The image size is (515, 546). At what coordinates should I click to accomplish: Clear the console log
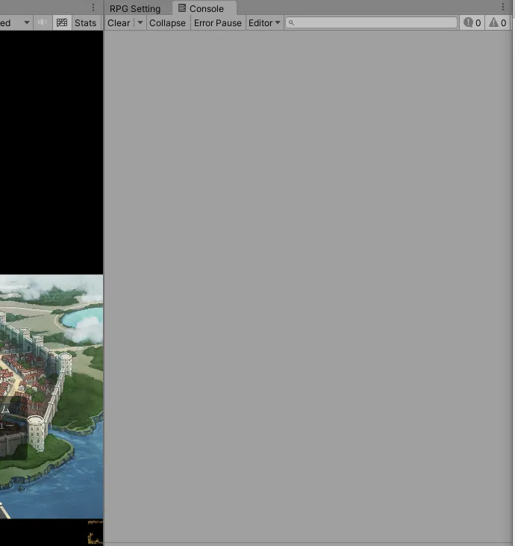[x=119, y=22]
